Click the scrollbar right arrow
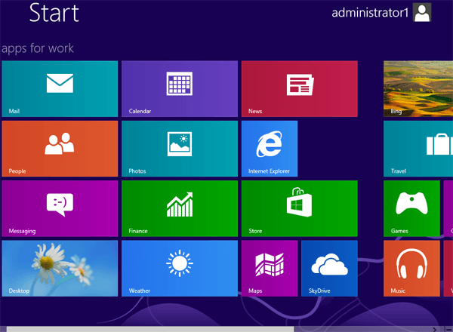Viewport: 453px width, 332px height. (x=435, y=330)
